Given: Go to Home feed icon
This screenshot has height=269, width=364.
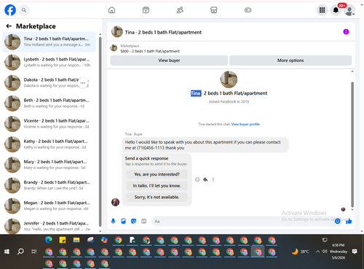Looking at the screenshot, I should point(111,10).
